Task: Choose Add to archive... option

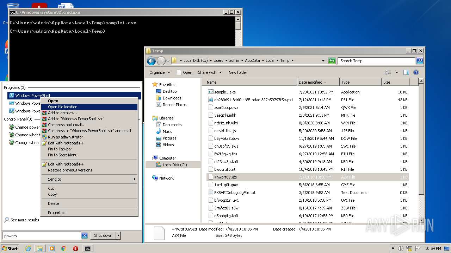Action: click(89, 113)
